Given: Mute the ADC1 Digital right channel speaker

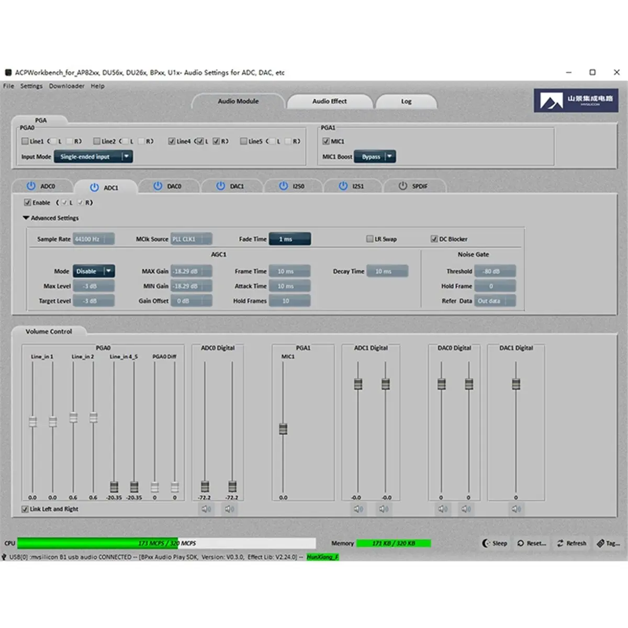Looking at the screenshot, I should click(384, 509).
